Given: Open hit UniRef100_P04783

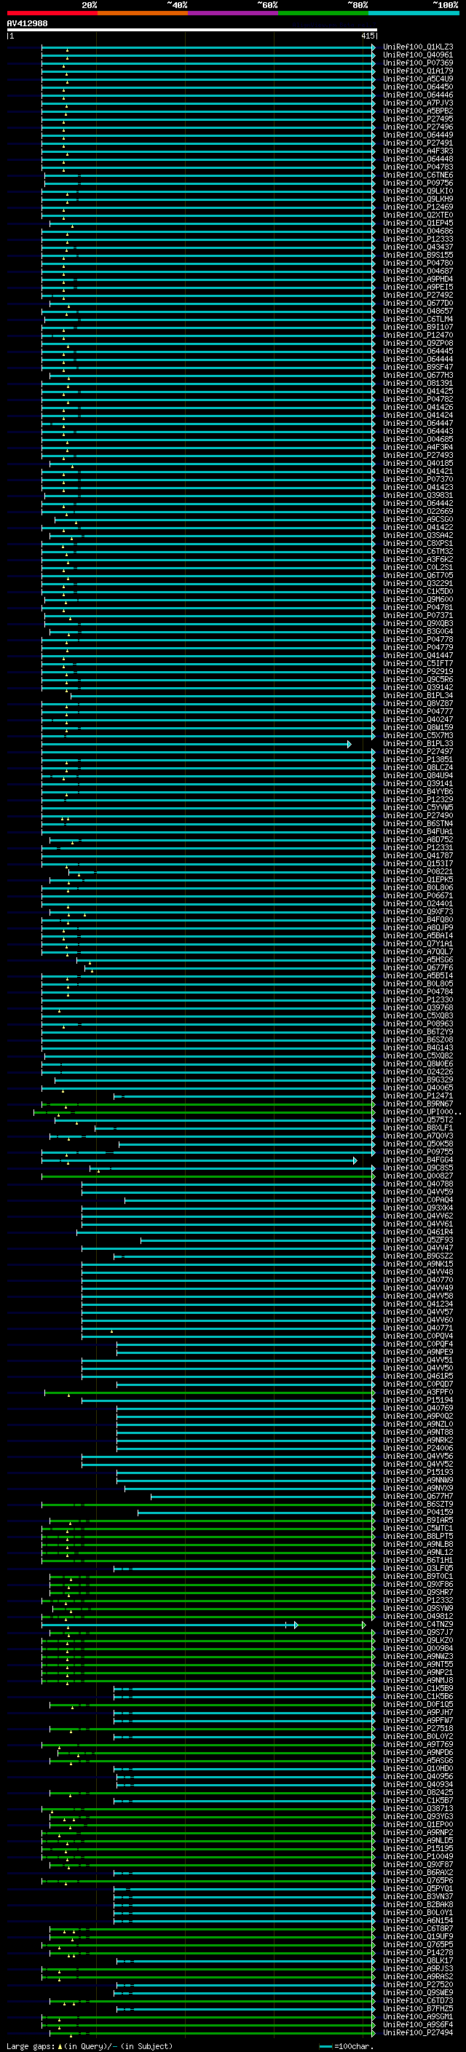Looking at the screenshot, I should pyautogui.click(x=418, y=167).
